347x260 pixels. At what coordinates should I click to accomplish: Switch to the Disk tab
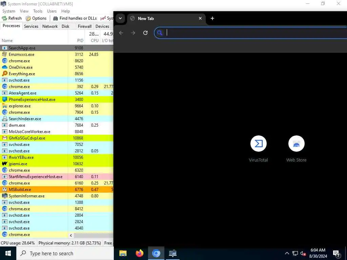65,26
